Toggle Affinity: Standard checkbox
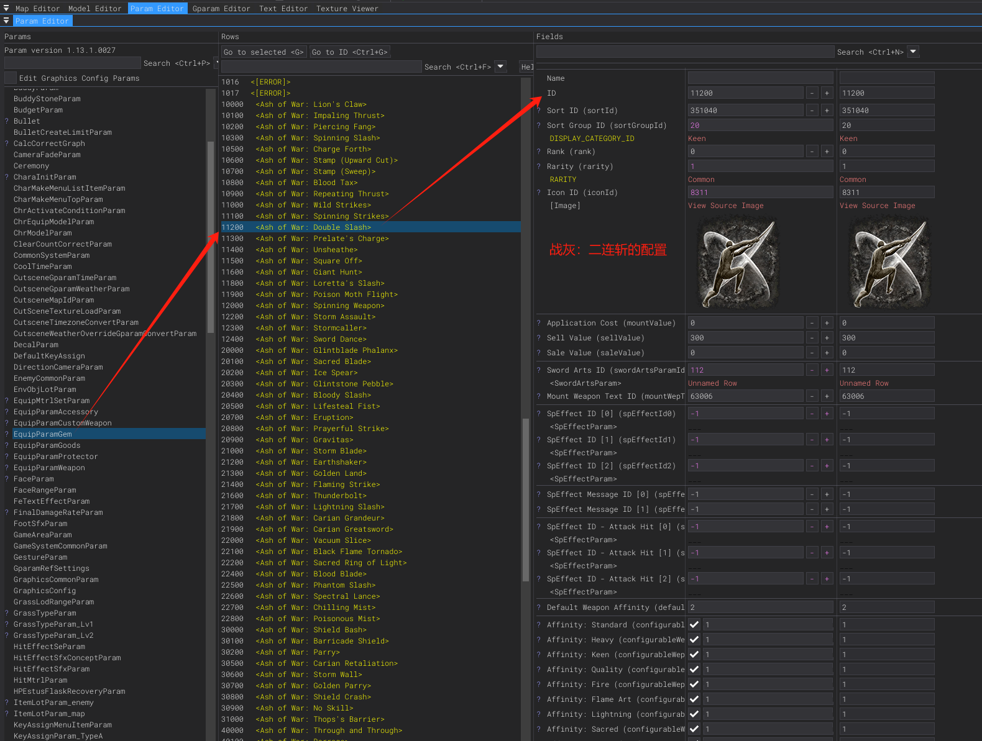The width and height of the screenshot is (982, 741). pos(694,625)
